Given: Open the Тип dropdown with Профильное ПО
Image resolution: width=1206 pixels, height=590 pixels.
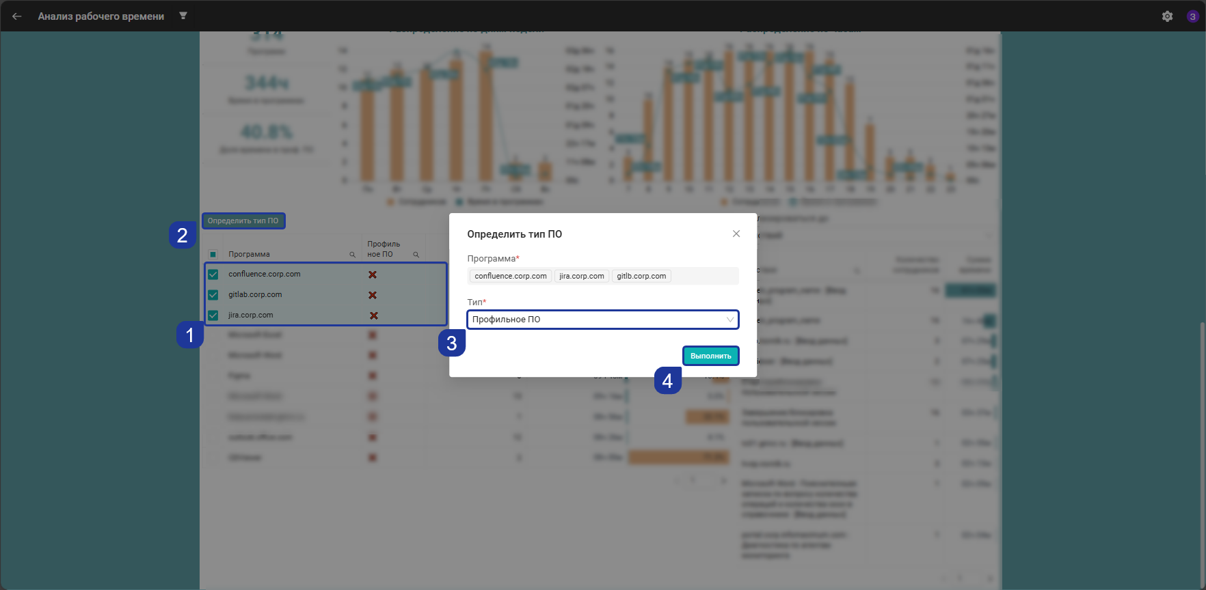Looking at the screenshot, I should tap(603, 320).
